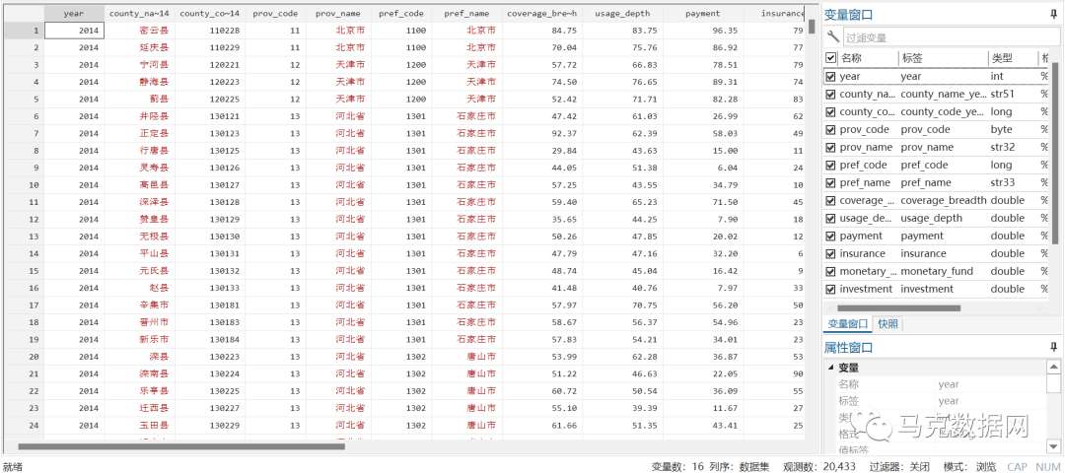Select row header 24 in the grid

(x=22, y=425)
